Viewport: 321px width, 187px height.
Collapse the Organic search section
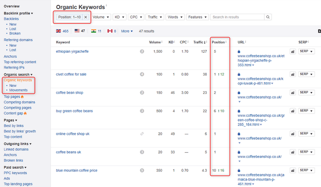(18, 74)
